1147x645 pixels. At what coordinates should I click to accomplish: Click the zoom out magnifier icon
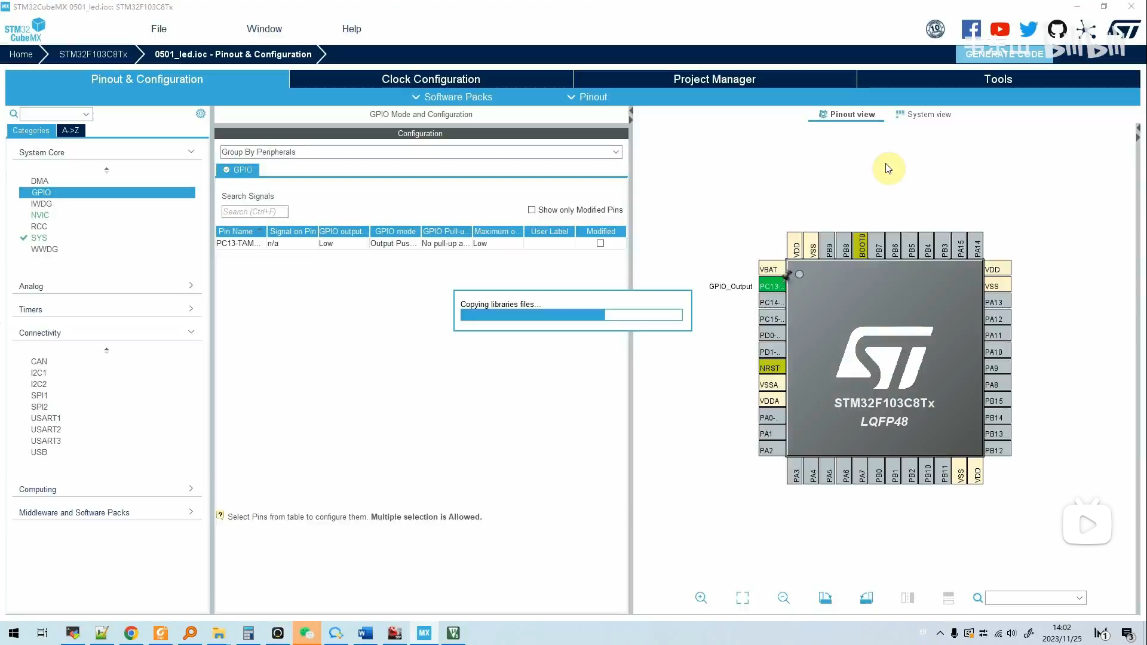(784, 598)
